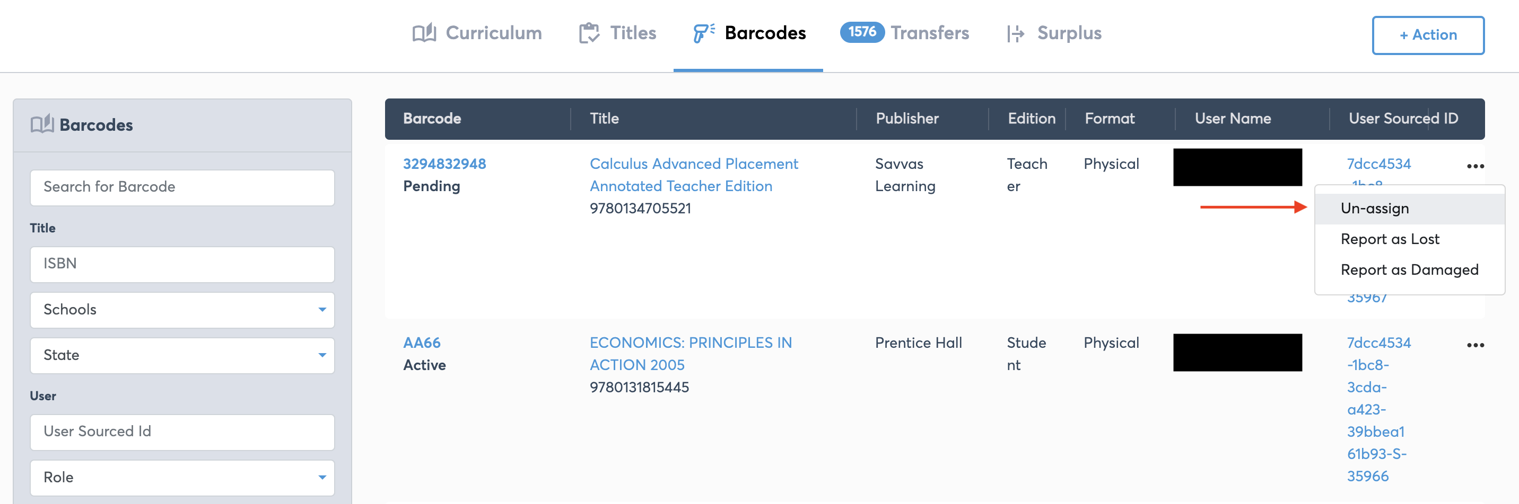Click into the ISBN input field
This screenshot has height=504, width=1519.
182,264
